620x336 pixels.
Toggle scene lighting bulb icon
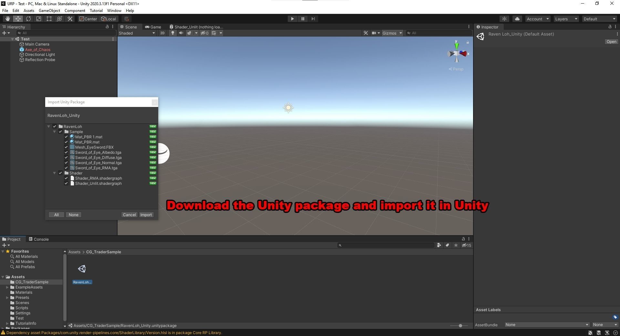[173, 33]
